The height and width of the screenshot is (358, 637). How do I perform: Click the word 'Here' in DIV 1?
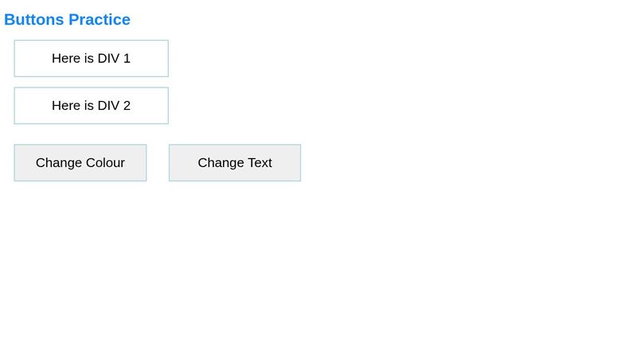[66, 59]
